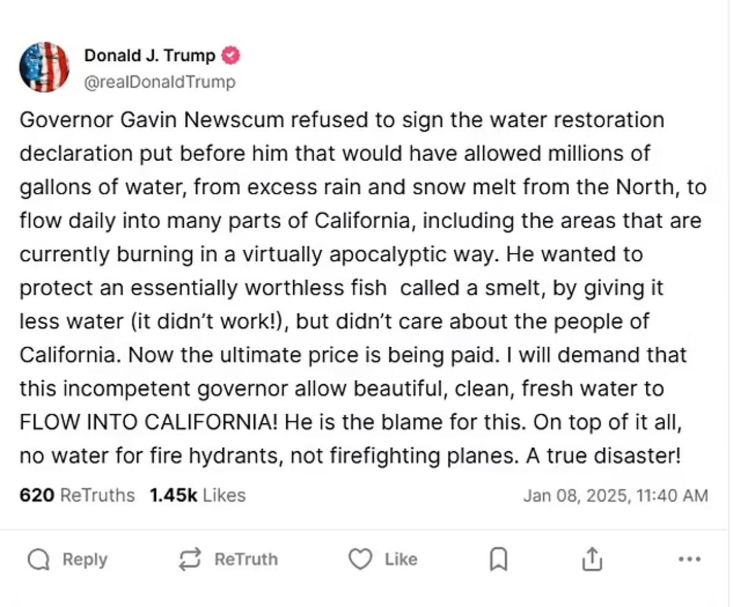The height and width of the screenshot is (607, 733).
Task: Like the post with the heart icon
Action: 360,559
